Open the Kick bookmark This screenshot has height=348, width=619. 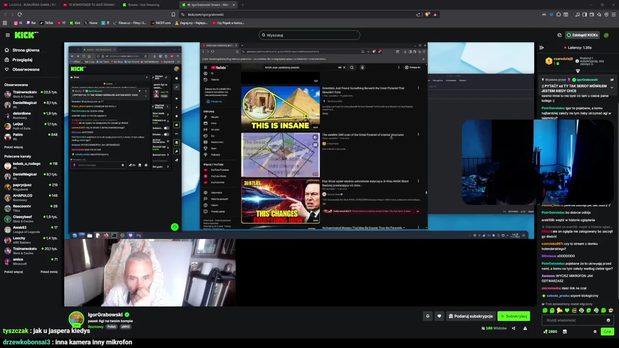75,23
